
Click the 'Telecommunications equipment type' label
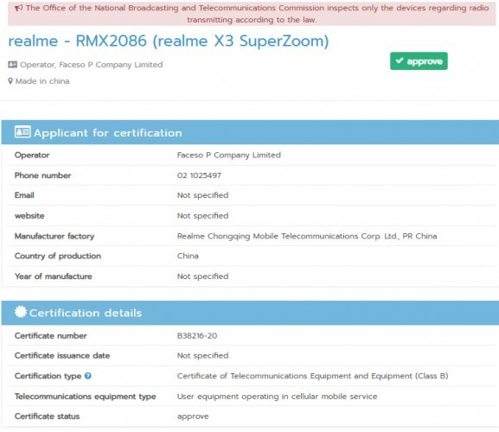[x=86, y=397]
